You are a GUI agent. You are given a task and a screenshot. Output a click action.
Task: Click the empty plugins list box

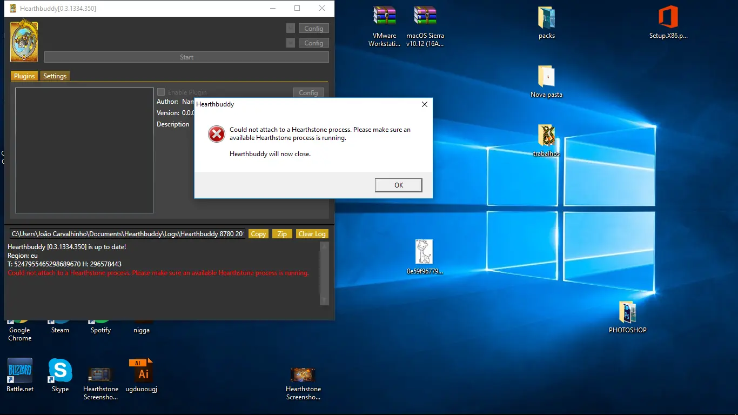84,150
